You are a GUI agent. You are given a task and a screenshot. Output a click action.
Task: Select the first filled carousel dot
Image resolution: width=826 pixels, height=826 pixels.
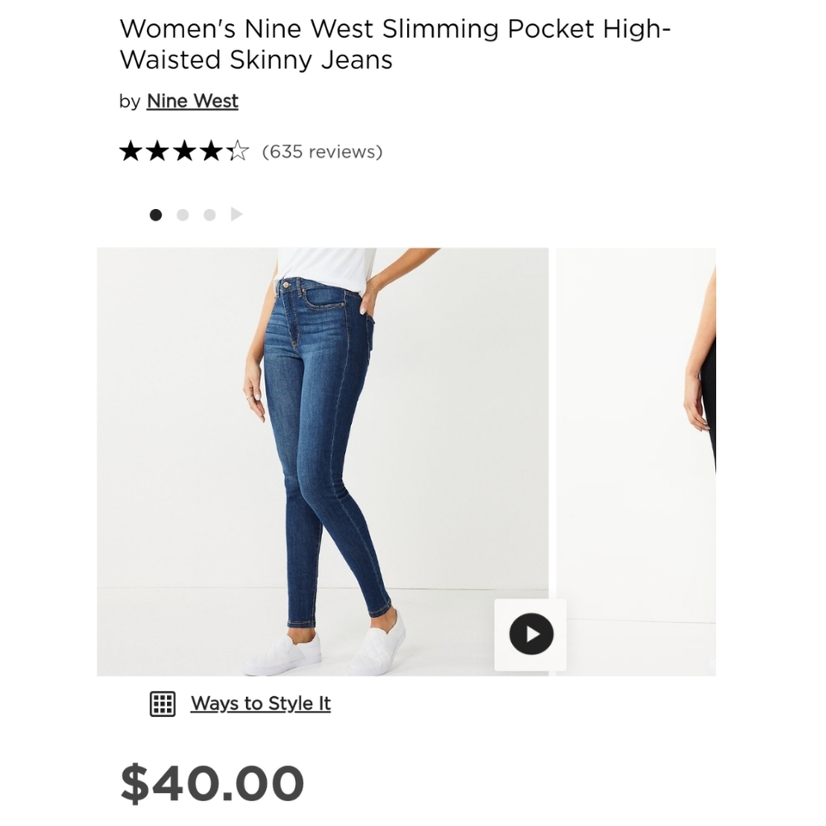pos(156,214)
